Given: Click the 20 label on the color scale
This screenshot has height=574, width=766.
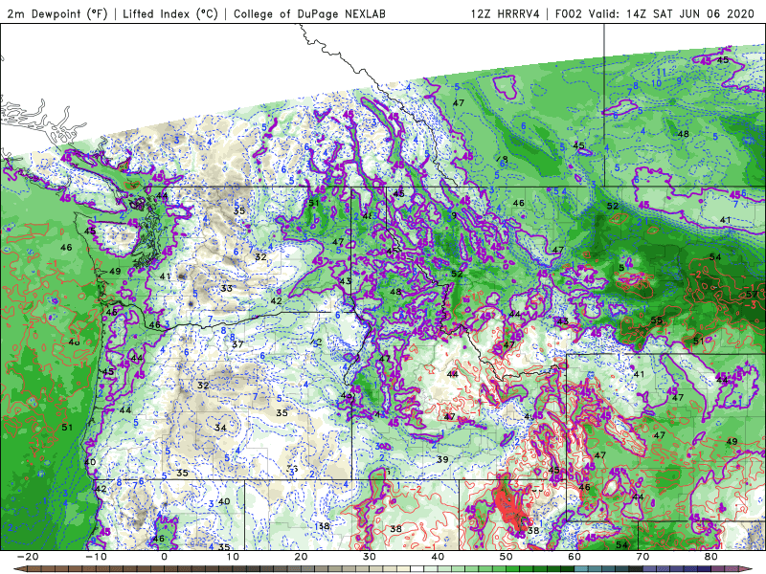Looking at the screenshot, I should tap(301, 557).
